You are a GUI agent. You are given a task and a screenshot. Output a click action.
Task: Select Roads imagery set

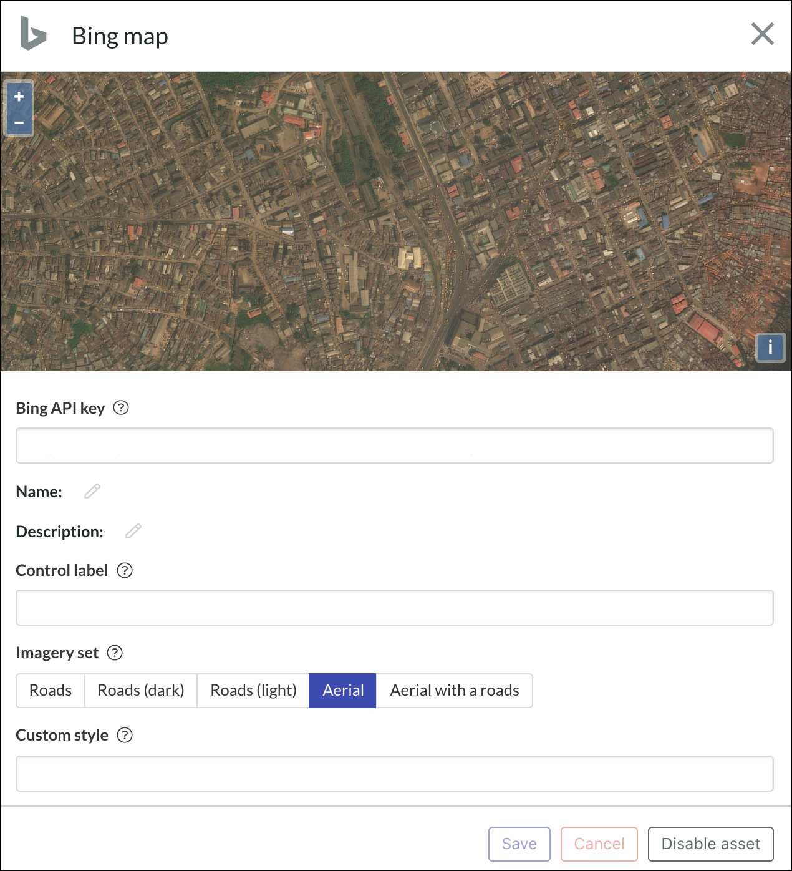(x=51, y=691)
